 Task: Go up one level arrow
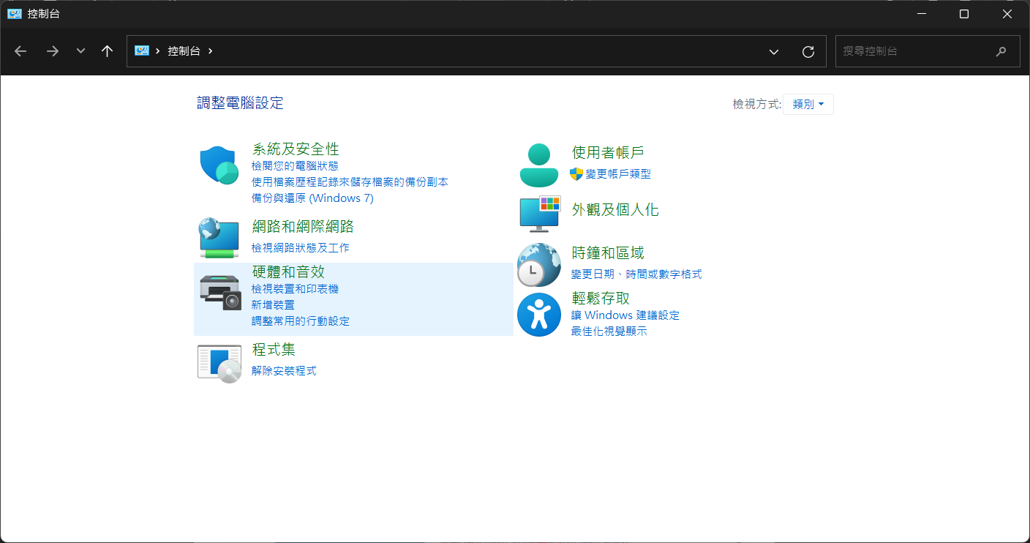pyautogui.click(x=108, y=51)
